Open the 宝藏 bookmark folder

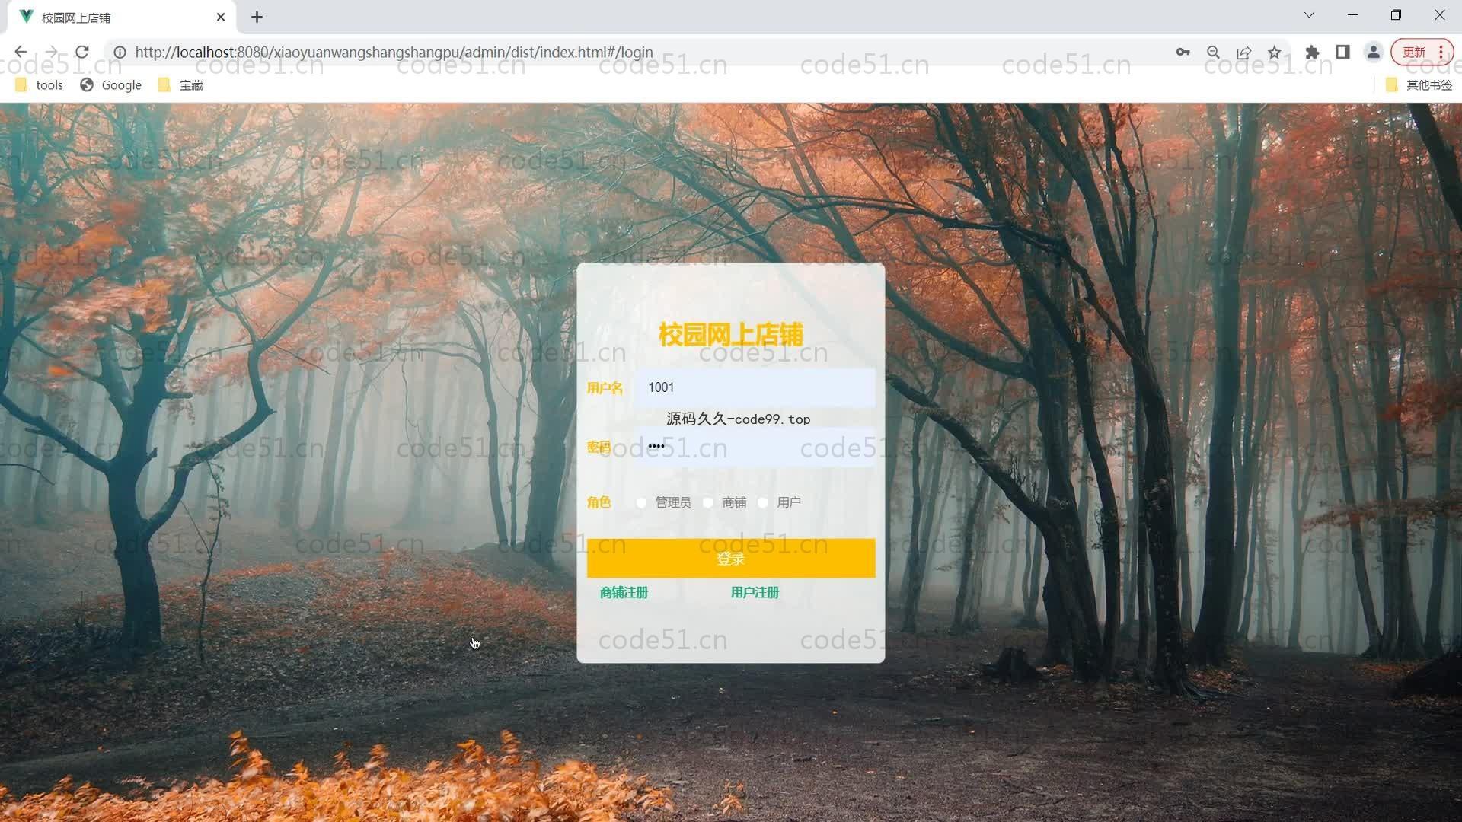click(x=181, y=85)
